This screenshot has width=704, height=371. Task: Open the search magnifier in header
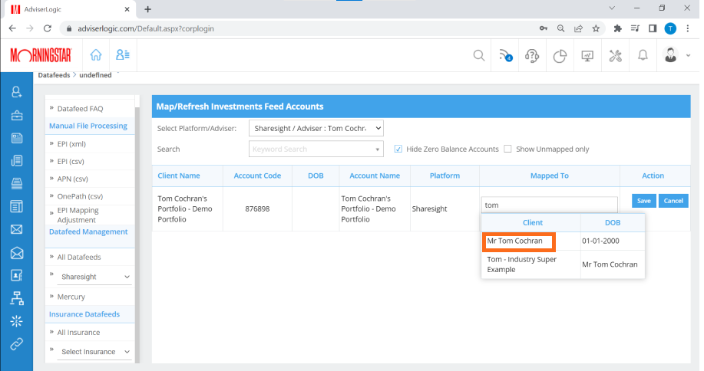click(479, 55)
